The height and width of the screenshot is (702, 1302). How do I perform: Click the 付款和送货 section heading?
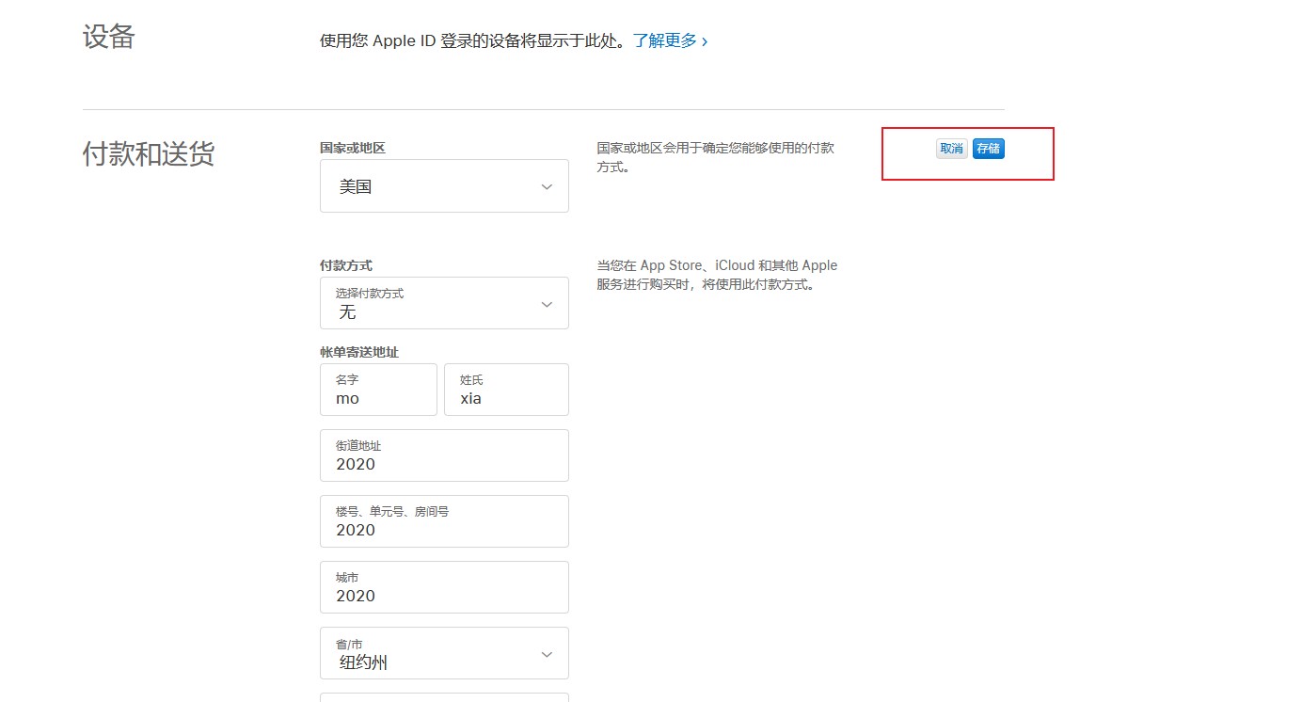(149, 154)
